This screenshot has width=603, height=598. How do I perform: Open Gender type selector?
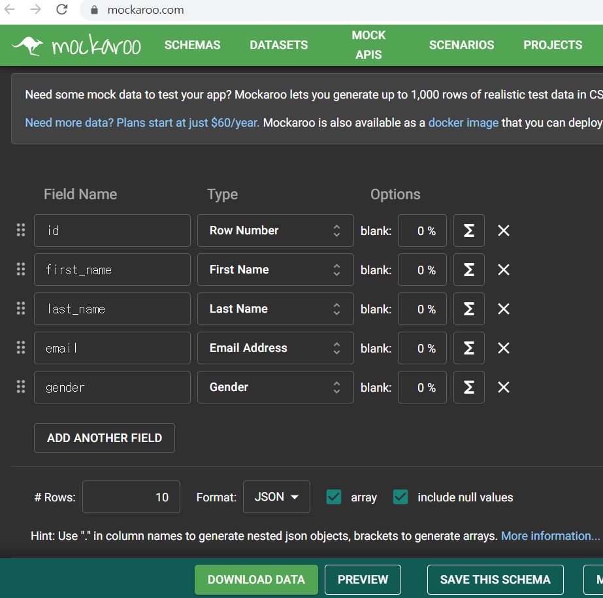point(275,387)
